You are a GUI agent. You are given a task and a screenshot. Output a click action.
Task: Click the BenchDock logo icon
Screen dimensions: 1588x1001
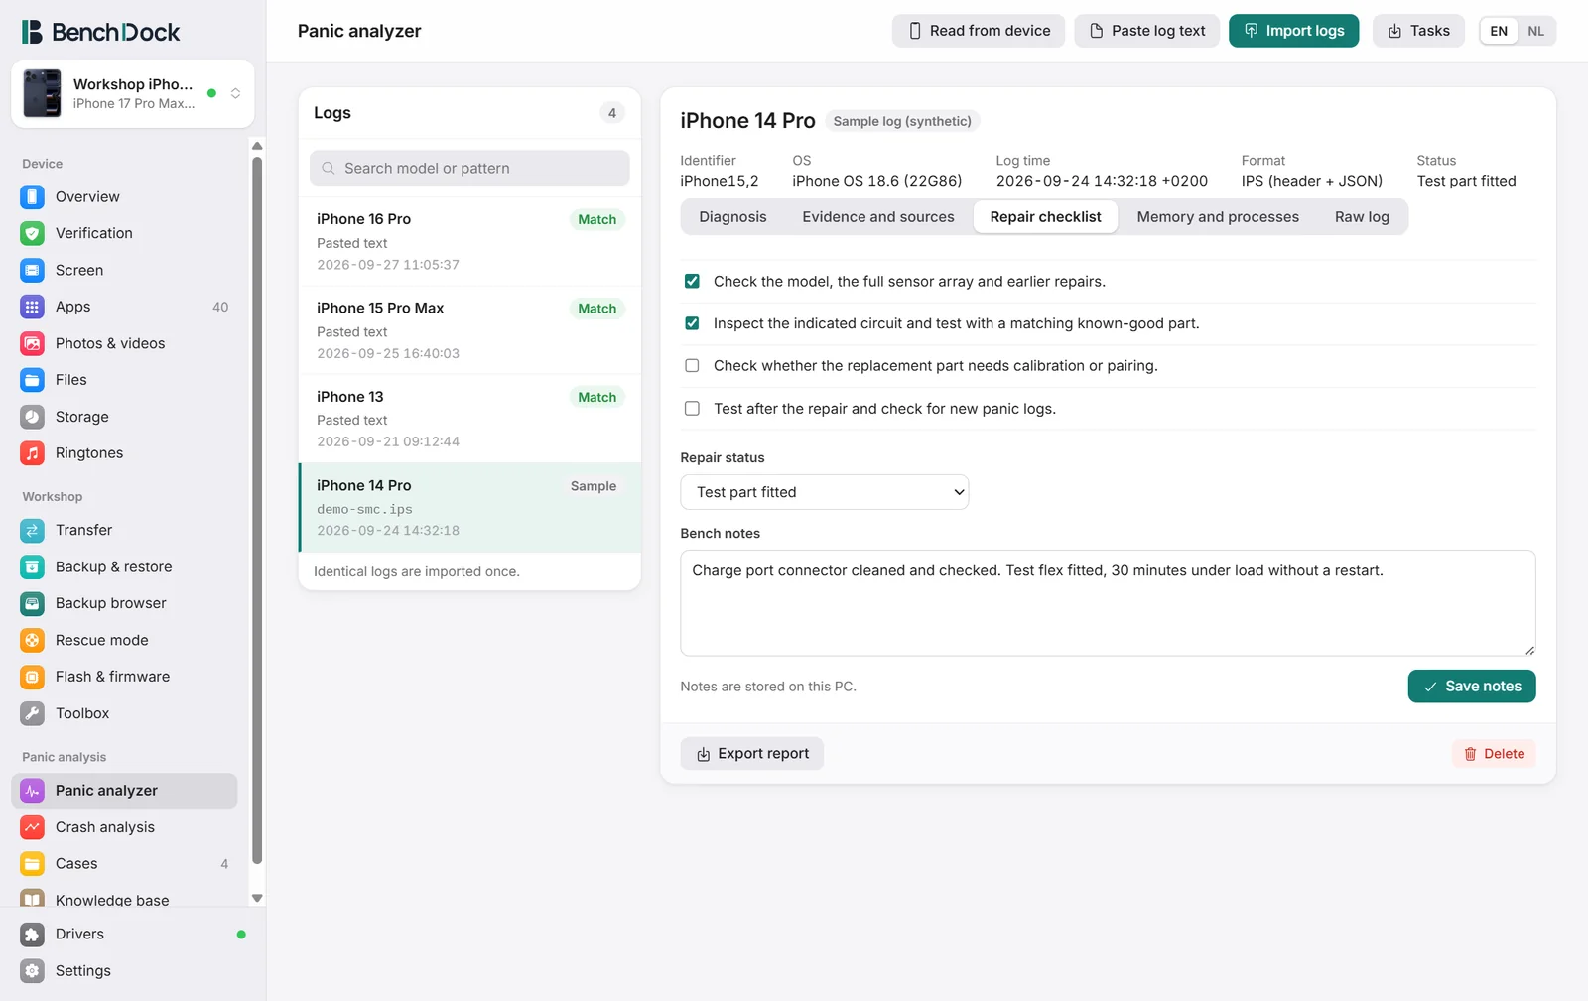[x=33, y=32]
